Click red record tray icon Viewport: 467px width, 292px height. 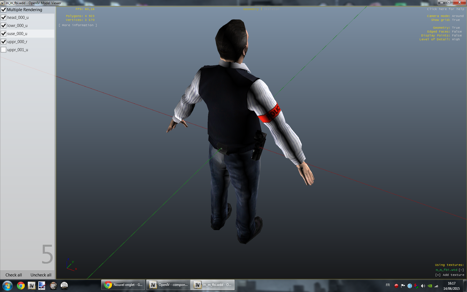pos(396,286)
